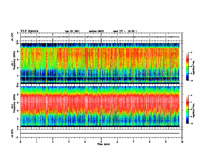Click the time axis tick label "3"
The width and height of the screenshot is (205, 159).
click(69, 142)
